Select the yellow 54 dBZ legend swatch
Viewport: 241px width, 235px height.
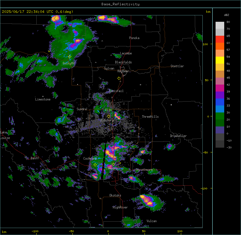coord(220,60)
